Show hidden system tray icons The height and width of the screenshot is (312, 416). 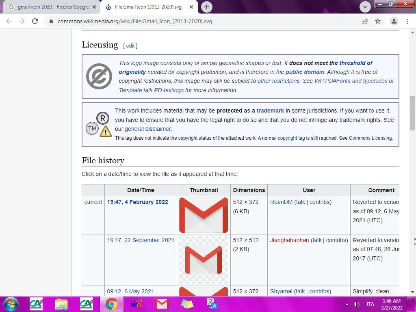tap(347, 304)
